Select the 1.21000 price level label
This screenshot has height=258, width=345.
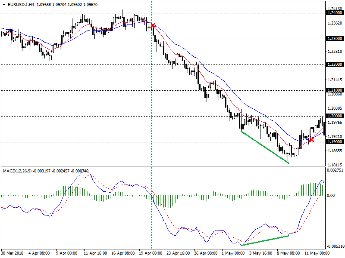(335, 90)
